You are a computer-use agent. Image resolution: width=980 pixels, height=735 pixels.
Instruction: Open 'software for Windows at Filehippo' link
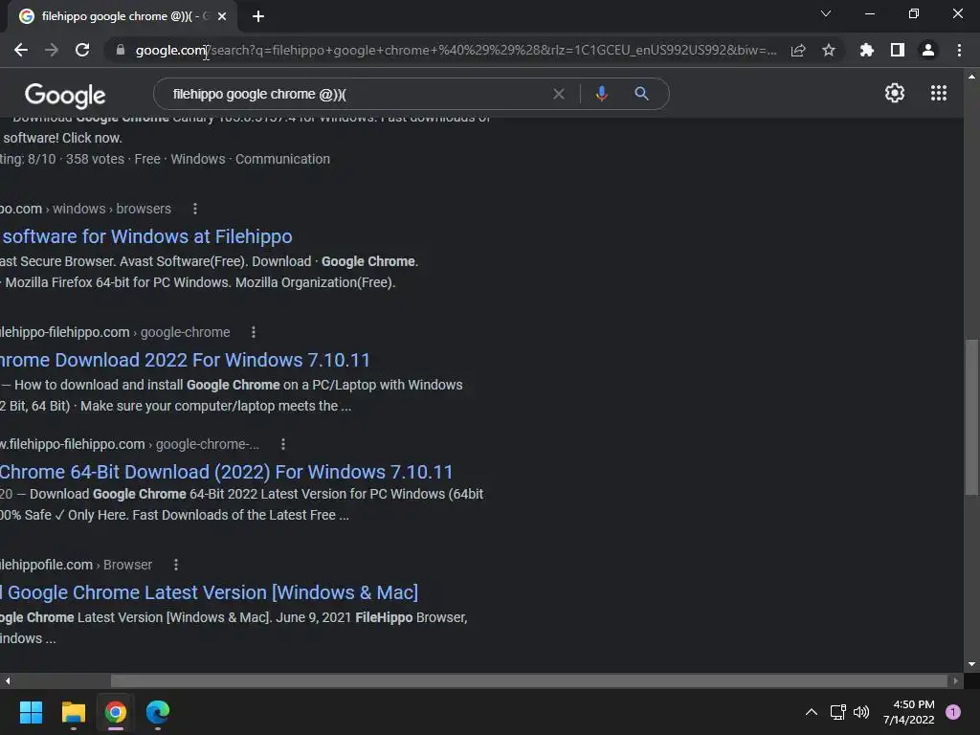coord(146,236)
